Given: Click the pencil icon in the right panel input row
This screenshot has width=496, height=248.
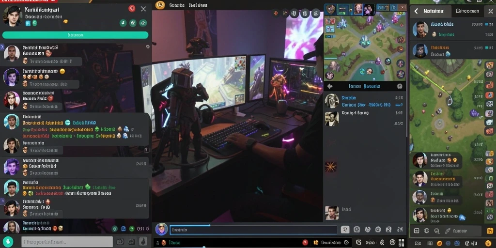Looking at the screenshot, I should [447, 231].
